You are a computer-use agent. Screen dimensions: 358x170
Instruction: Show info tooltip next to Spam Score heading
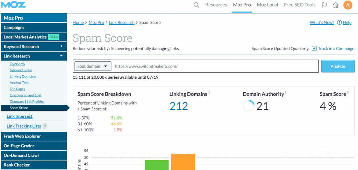[348, 93]
